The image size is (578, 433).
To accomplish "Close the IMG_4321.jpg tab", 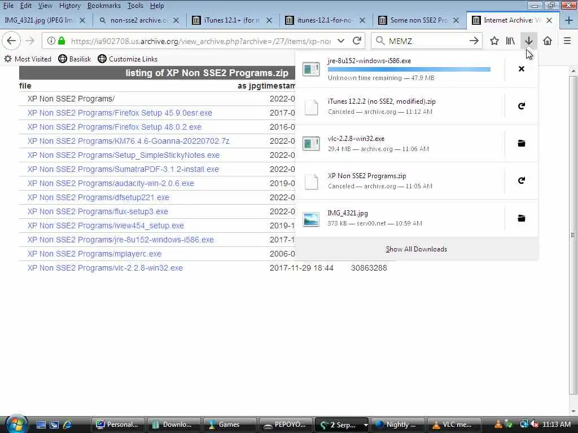I will (82, 20).
